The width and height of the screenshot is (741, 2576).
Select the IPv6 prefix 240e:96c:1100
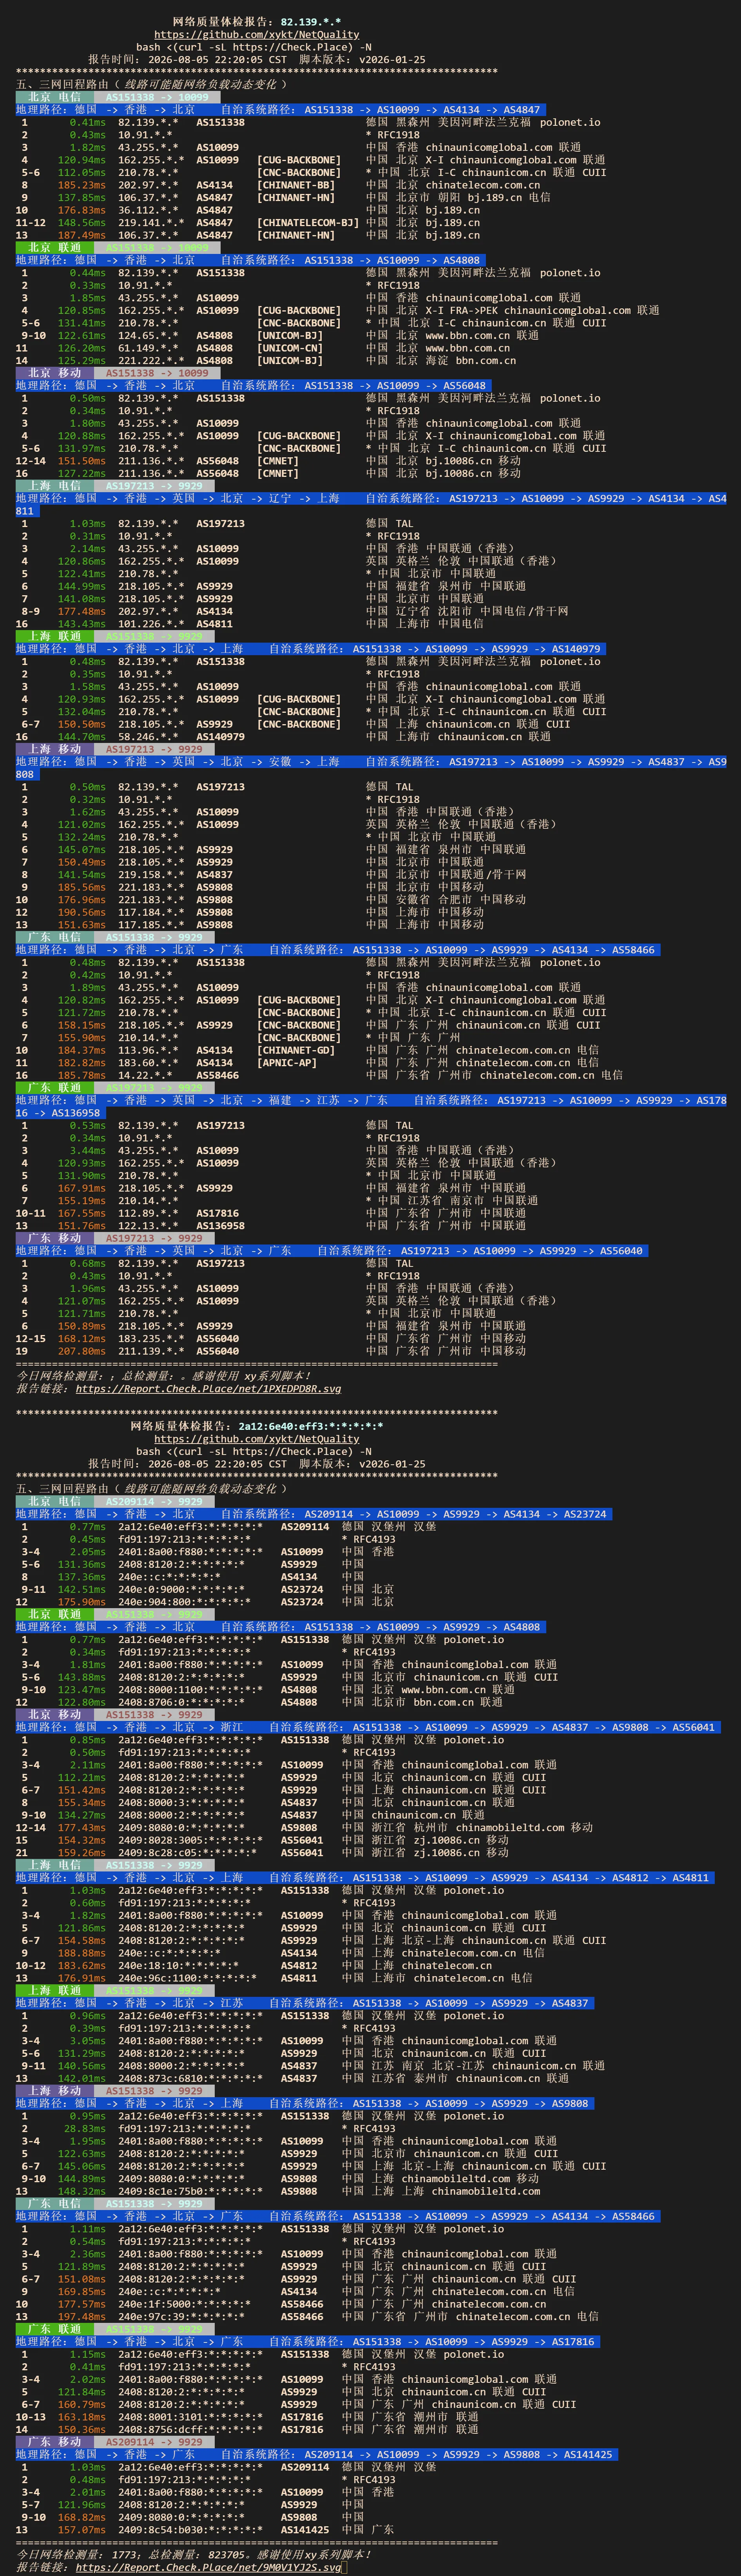[157, 1978]
